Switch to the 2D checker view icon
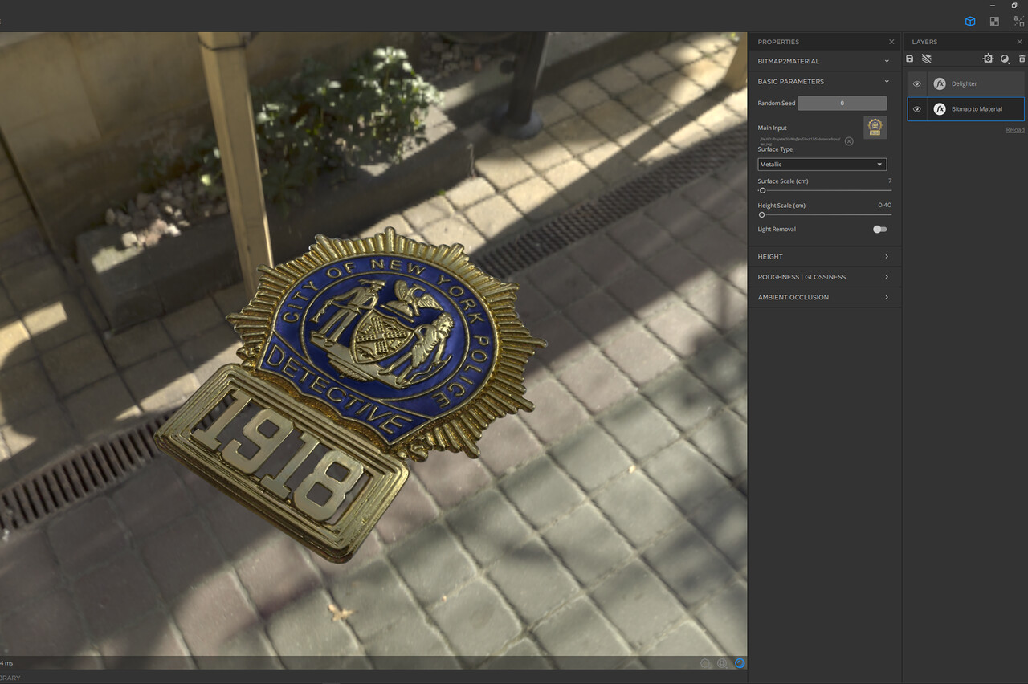 (x=994, y=22)
